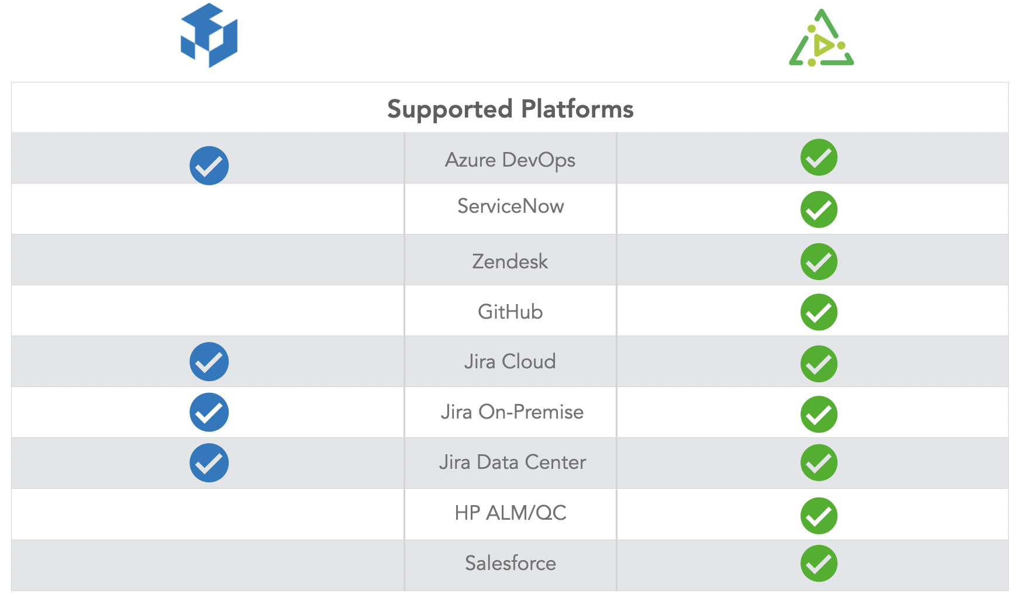Select the GitHub platform label
The height and width of the screenshot is (601, 1021).
point(510,312)
